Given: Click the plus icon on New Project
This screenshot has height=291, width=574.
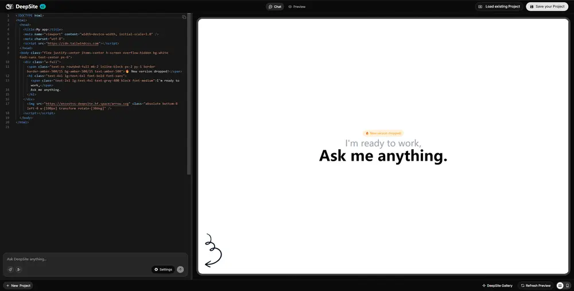Looking at the screenshot, I should click(7, 285).
